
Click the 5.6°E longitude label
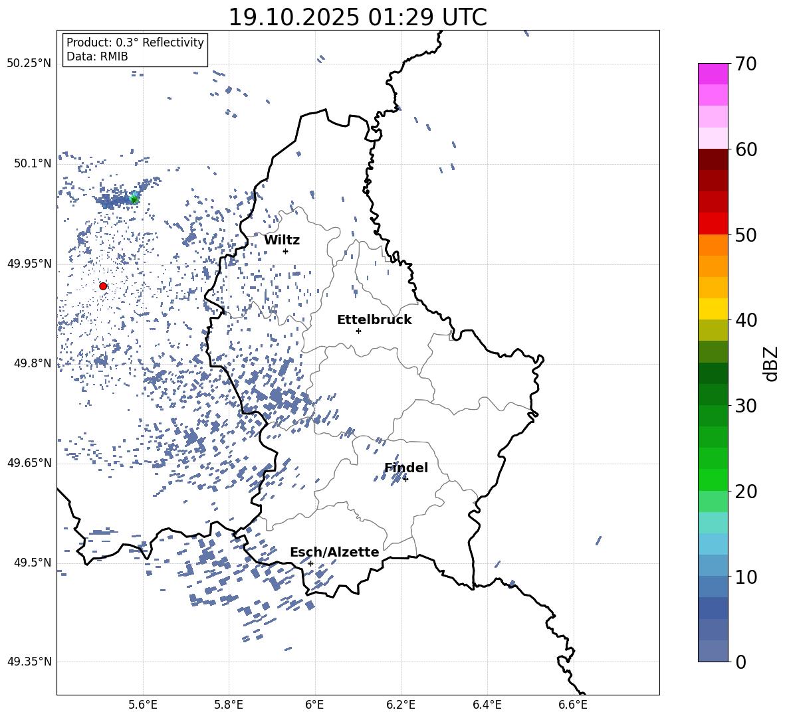coord(143,705)
